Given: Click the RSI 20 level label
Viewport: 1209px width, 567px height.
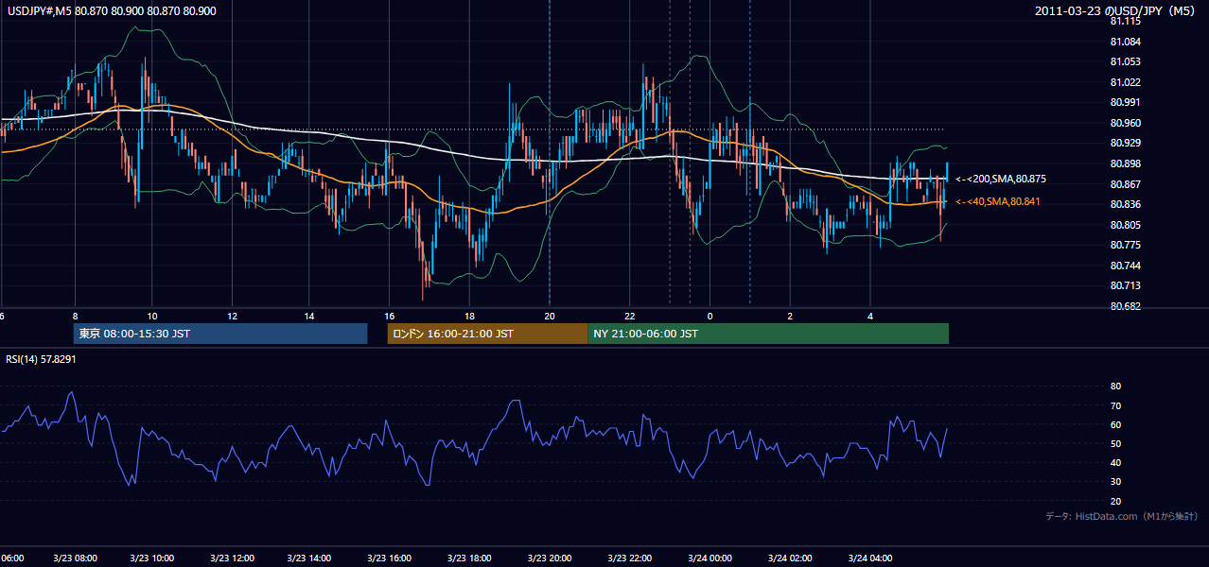Looking at the screenshot, I should [x=1116, y=501].
